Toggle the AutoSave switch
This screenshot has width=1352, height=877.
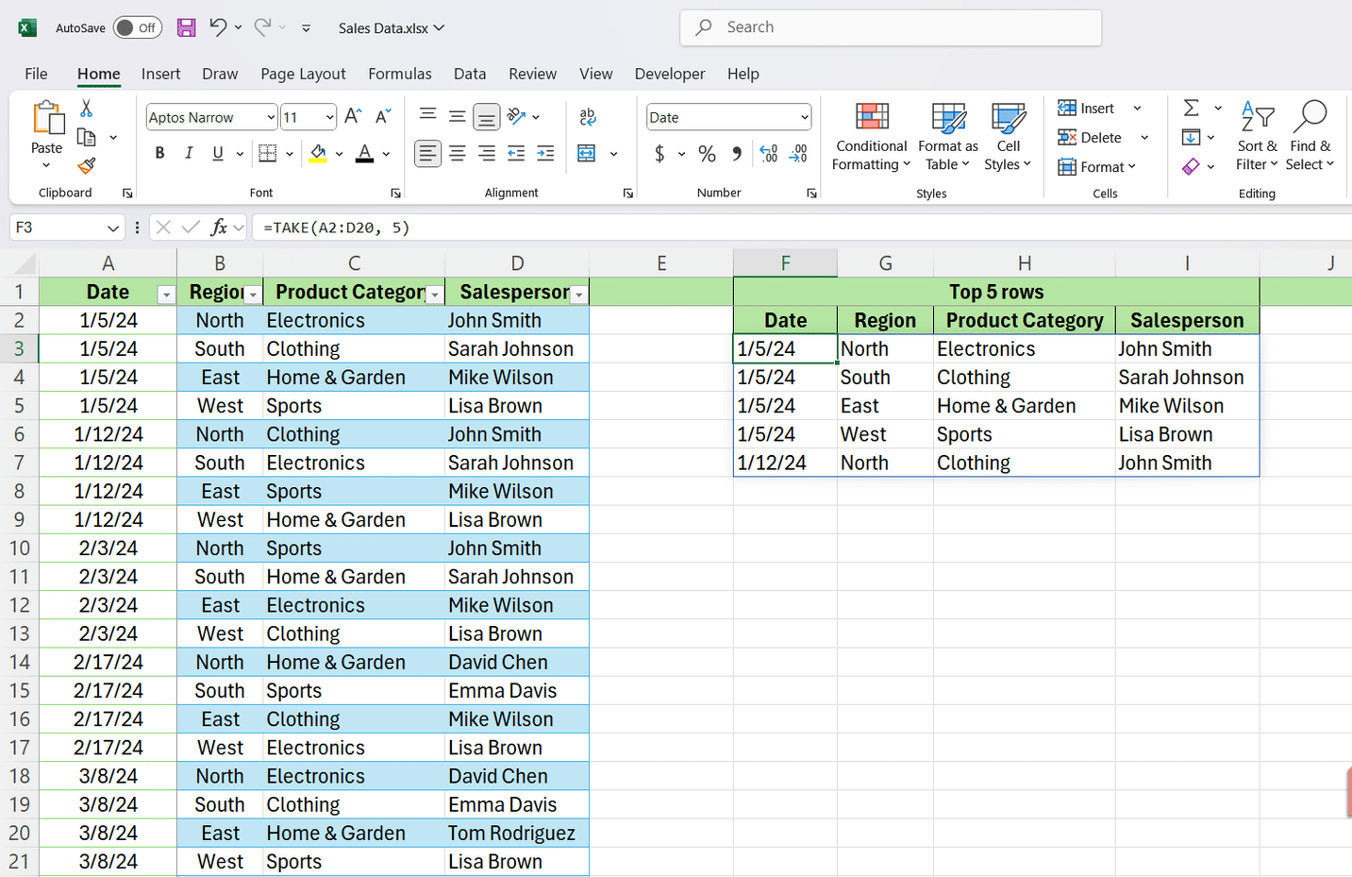pyautogui.click(x=137, y=27)
